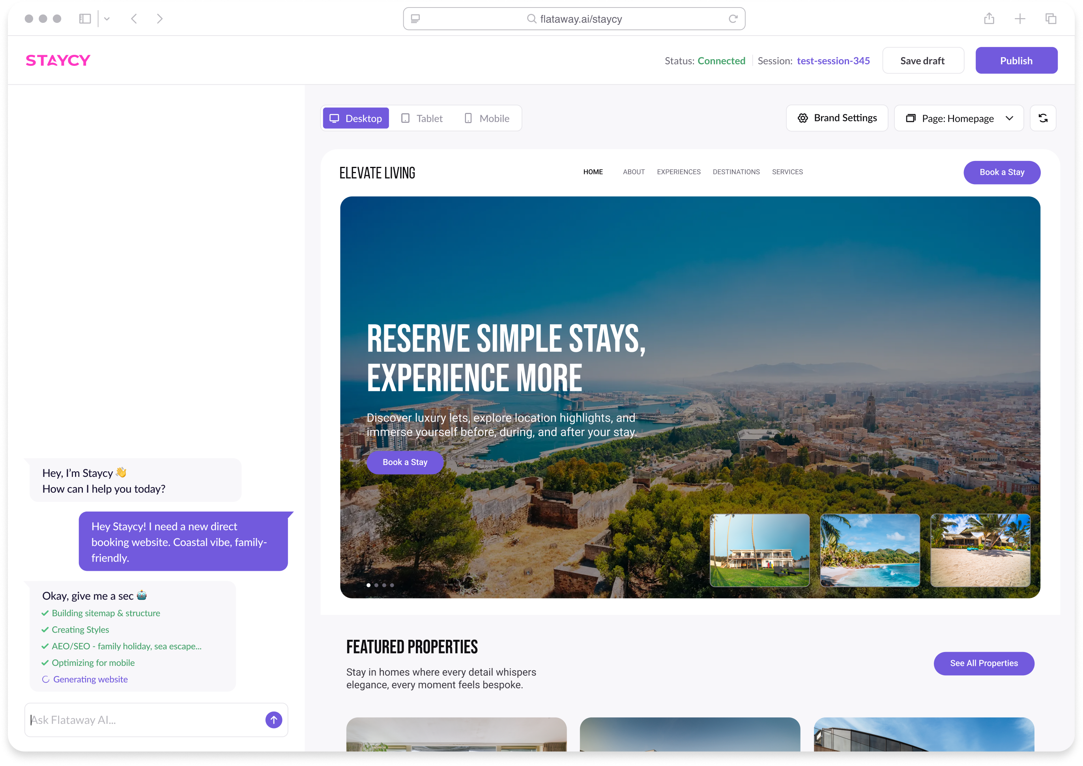Expand the browser tab chevron menu

107,19
